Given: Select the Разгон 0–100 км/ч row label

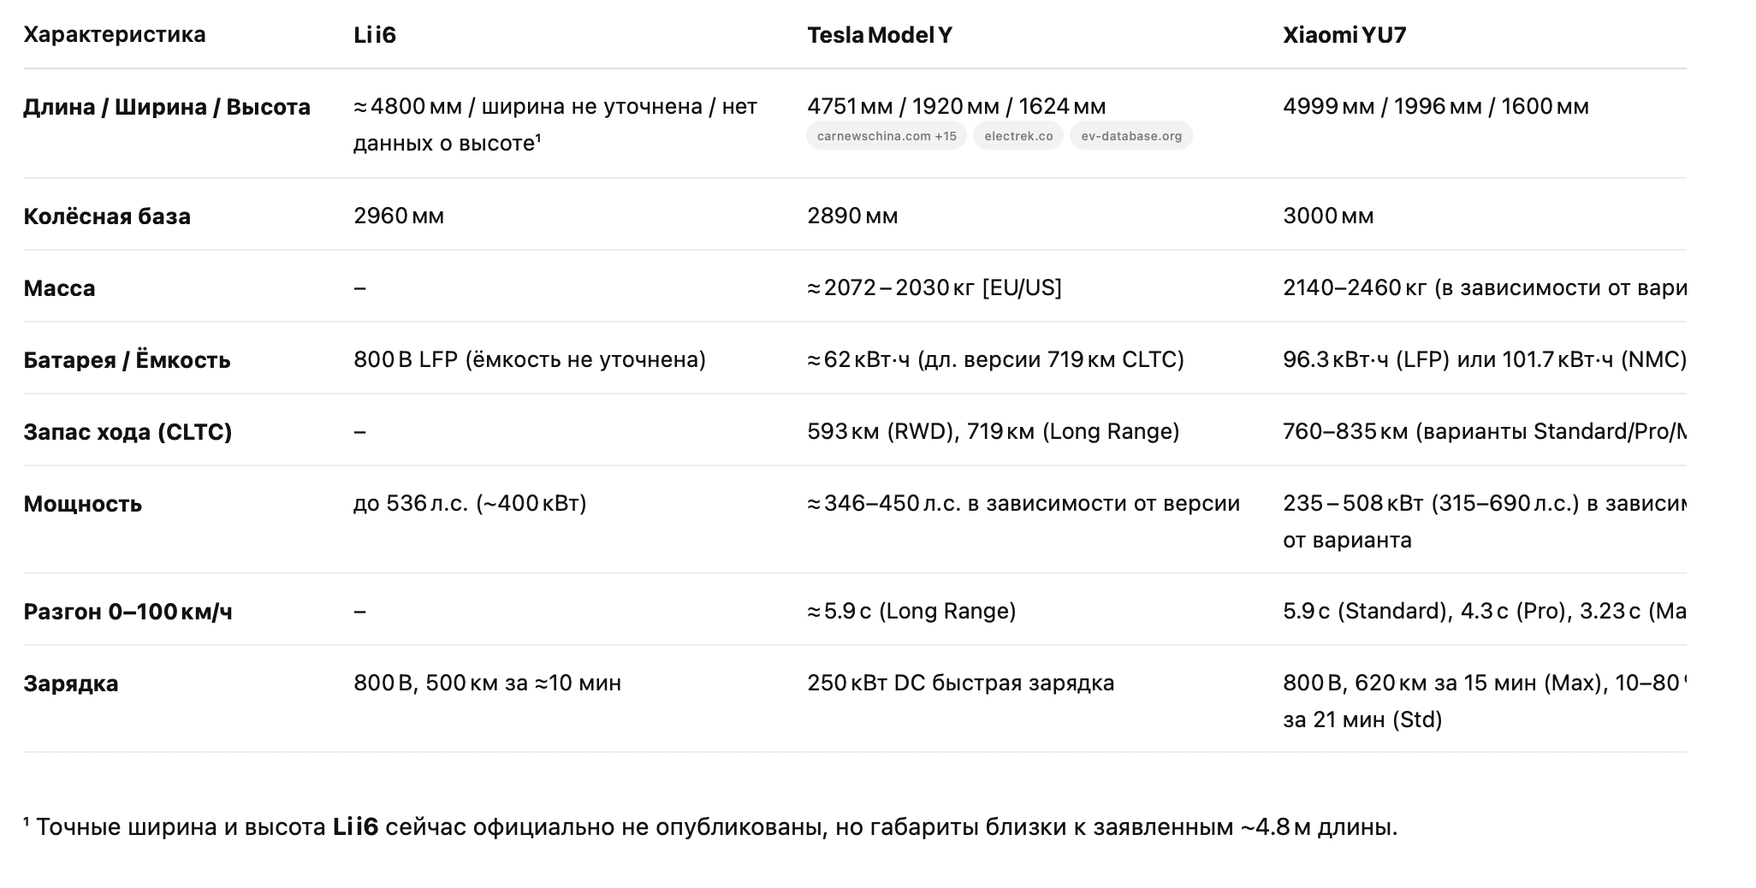Looking at the screenshot, I should (128, 612).
